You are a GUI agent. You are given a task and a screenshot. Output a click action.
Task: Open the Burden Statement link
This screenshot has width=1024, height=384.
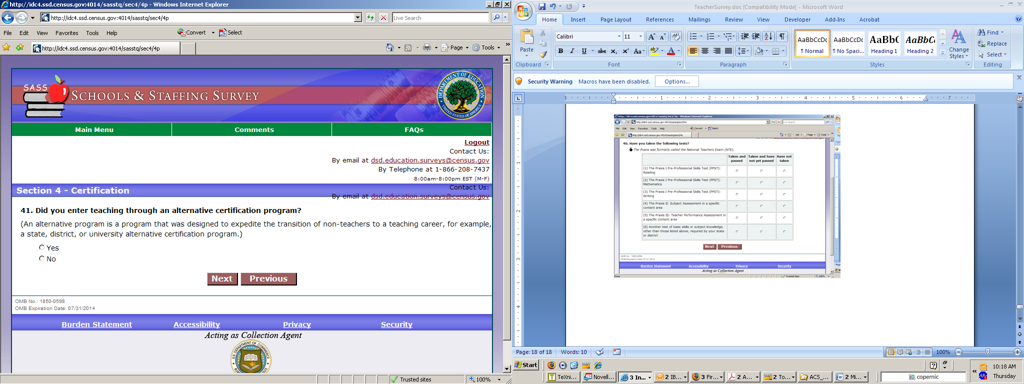point(96,324)
